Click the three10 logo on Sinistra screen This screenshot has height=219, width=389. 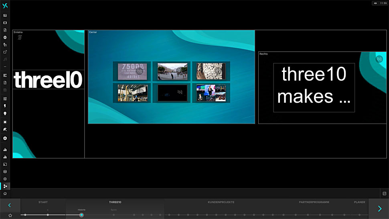click(x=48, y=79)
